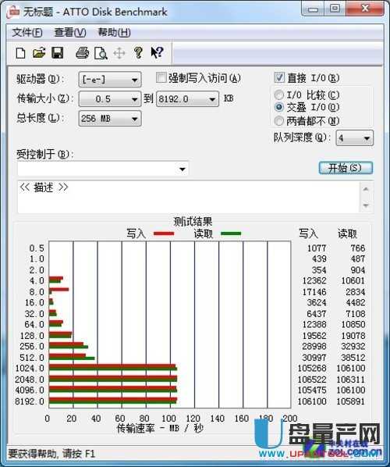Click inside the 描述 description text box
Screen dimensions: 390x467
point(189,197)
